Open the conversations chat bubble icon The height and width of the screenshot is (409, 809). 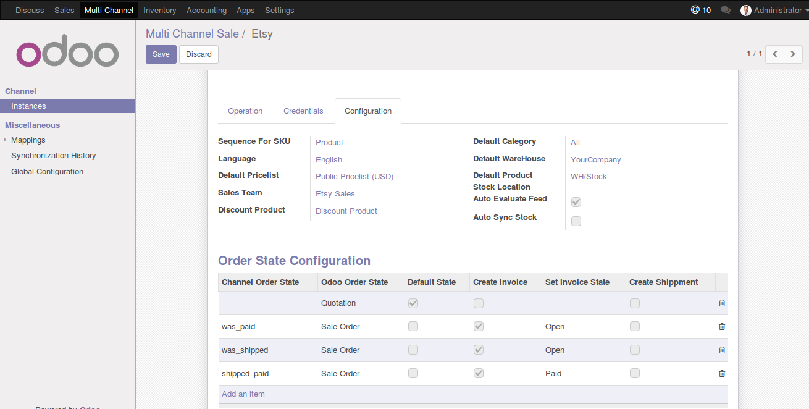[726, 10]
